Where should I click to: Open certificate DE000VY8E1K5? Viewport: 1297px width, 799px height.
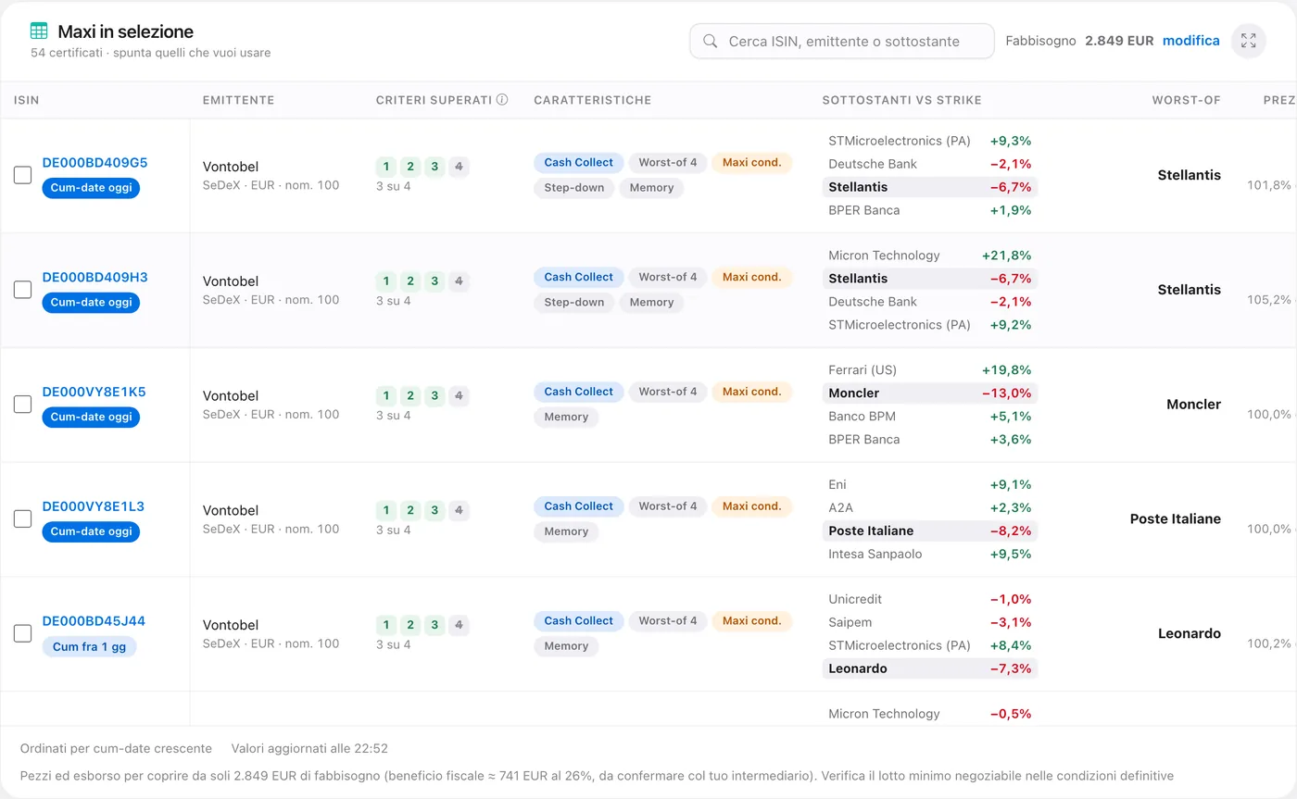(94, 393)
